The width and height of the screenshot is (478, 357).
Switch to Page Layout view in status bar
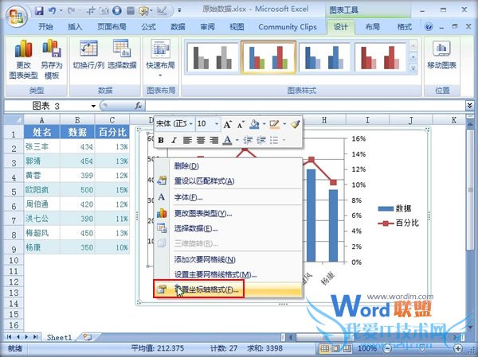335,348
